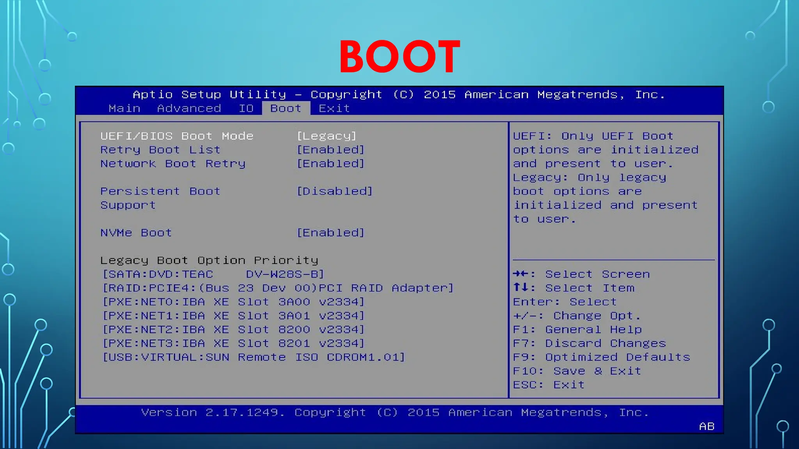
Task: Go to the Exit tab
Action: tap(334, 108)
